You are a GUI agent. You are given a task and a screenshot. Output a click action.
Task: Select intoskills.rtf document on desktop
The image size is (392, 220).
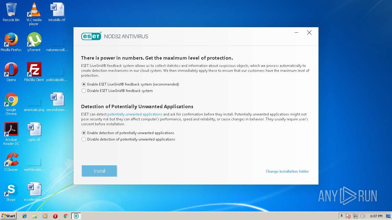point(57,12)
